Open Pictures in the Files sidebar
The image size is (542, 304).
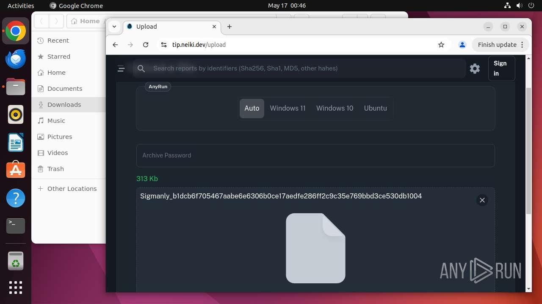[x=69, y=137]
